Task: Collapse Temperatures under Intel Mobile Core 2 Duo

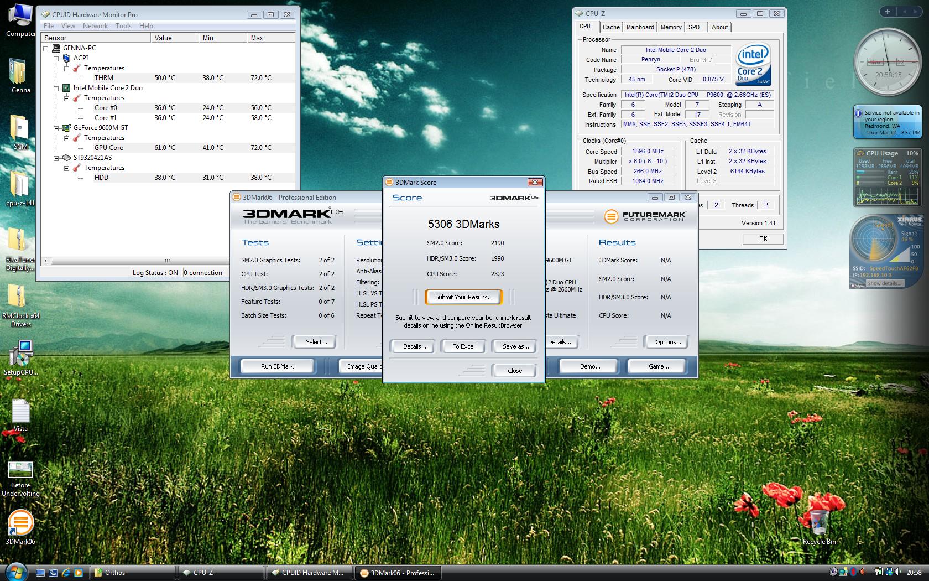Action: 66,98
